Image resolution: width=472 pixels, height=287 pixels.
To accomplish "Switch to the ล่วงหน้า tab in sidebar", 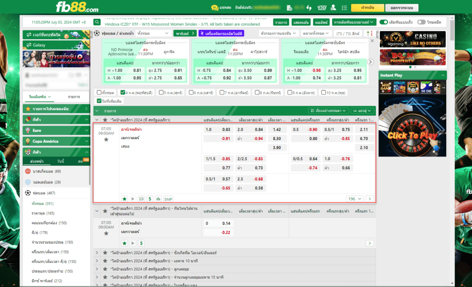I will click(37, 161).
